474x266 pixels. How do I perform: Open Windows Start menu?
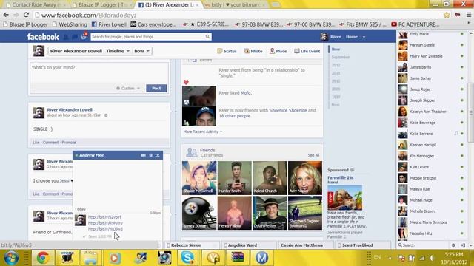[12, 258]
